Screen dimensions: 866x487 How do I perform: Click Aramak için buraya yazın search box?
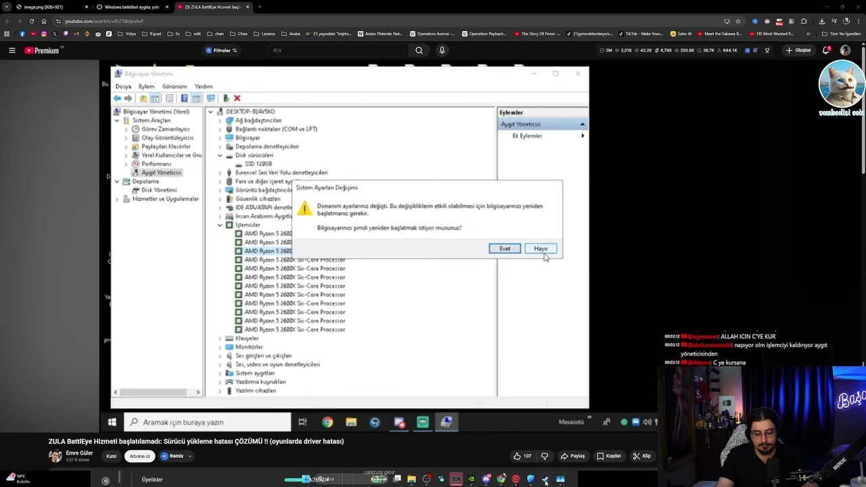[207, 422]
